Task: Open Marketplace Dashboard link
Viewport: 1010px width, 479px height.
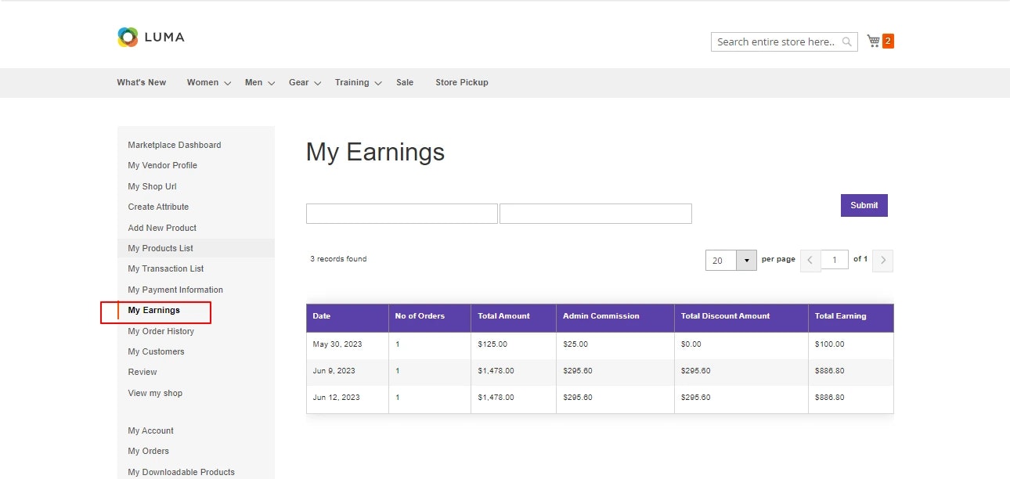Action: 175,145
